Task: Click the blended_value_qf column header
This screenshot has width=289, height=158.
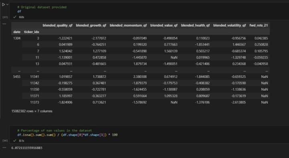Action: 164,25
